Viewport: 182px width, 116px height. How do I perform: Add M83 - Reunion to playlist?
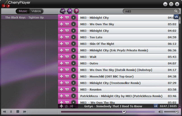coord(61,89)
